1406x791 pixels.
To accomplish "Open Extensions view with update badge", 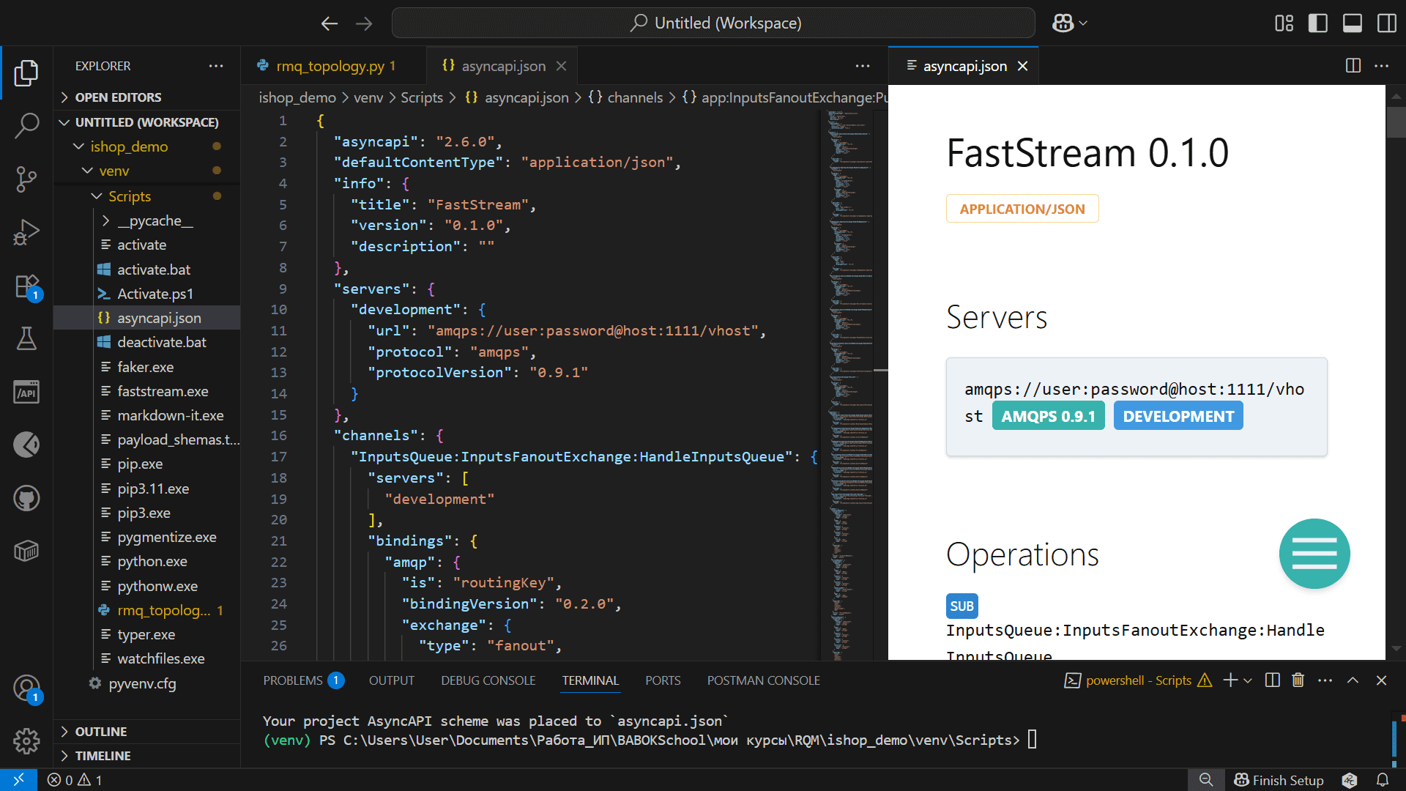I will pyautogui.click(x=26, y=286).
